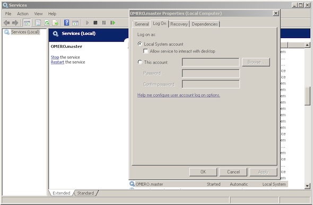Click the Browse... button
313x205 pixels.
tap(256, 62)
